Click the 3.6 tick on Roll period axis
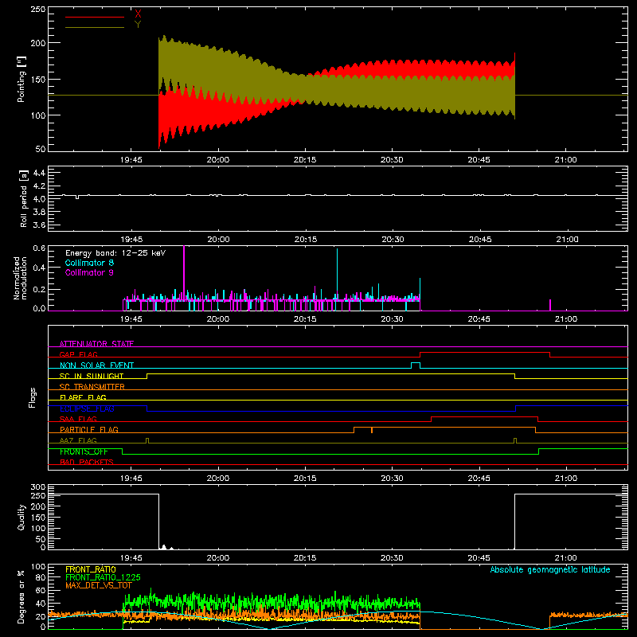Image resolution: width=637 pixels, height=637 pixels. click(x=39, y=225)
